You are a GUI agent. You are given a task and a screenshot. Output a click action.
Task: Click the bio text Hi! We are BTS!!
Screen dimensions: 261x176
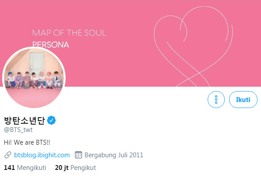(x=27, y=142)
